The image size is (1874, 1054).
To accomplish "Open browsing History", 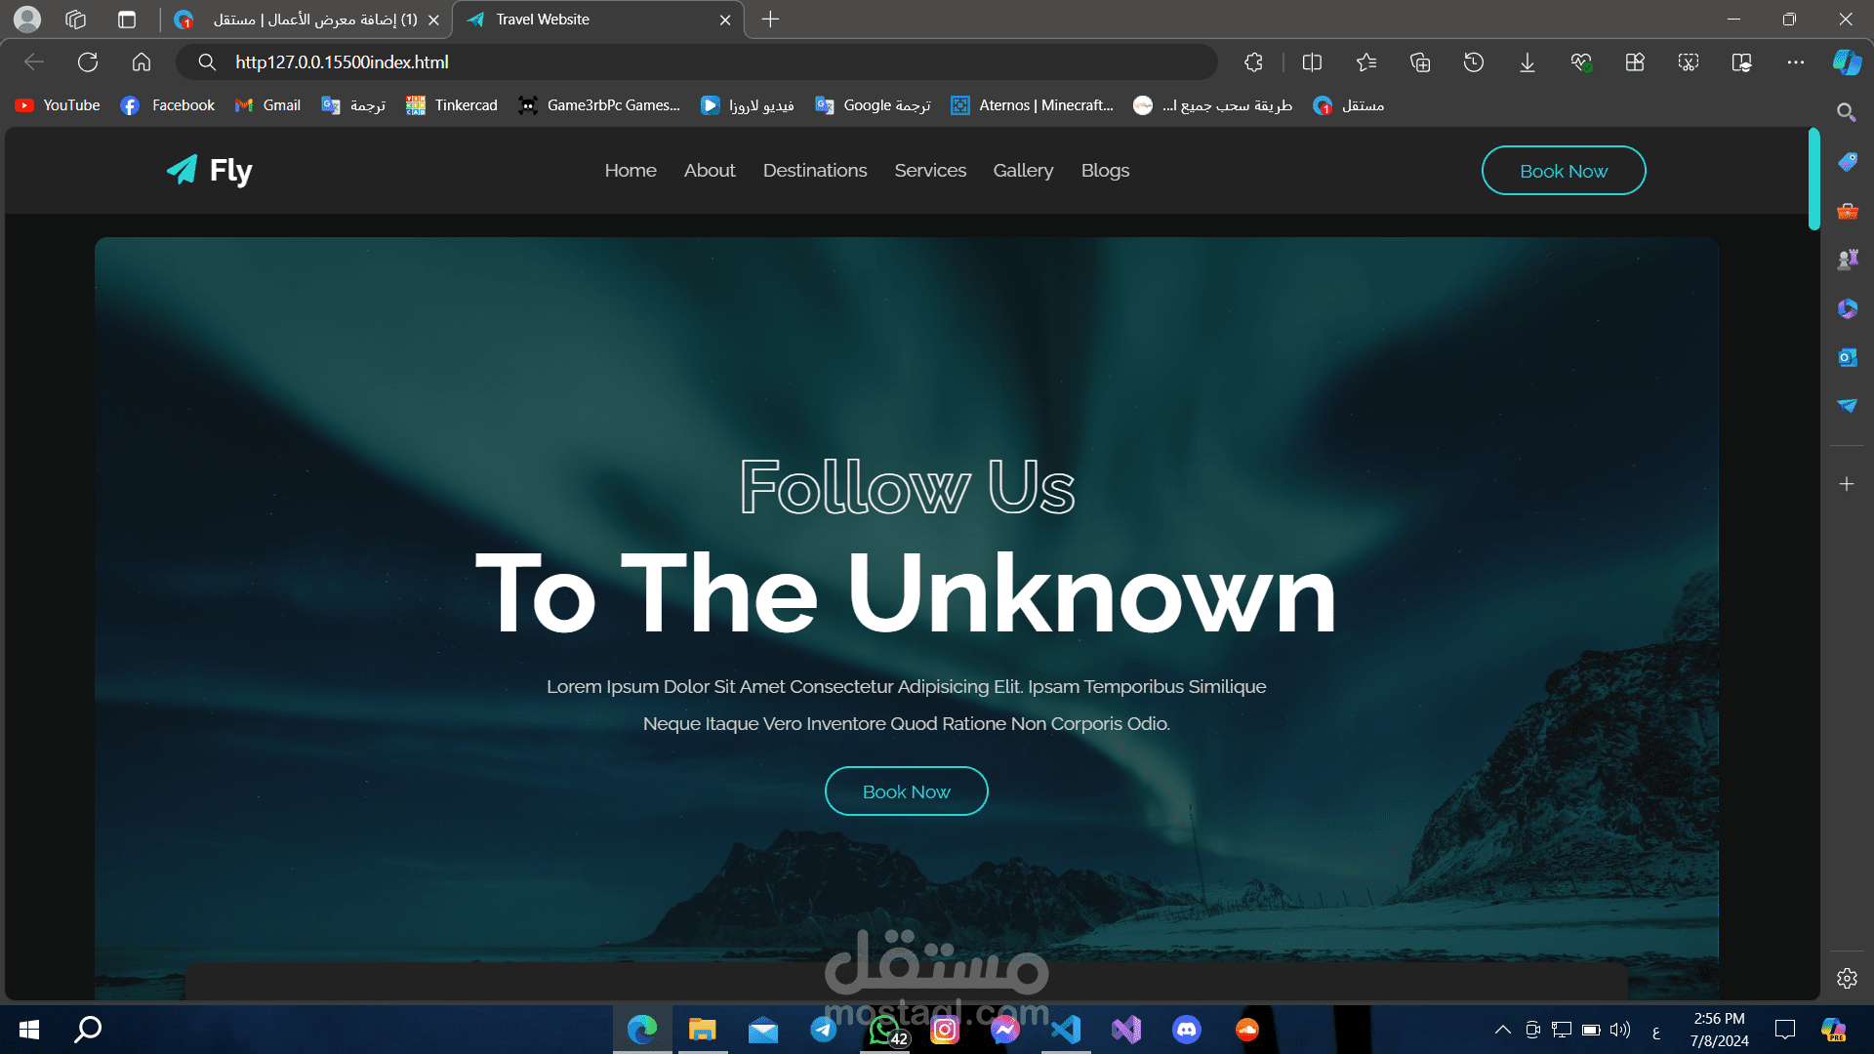I will tap(1474, 62).
